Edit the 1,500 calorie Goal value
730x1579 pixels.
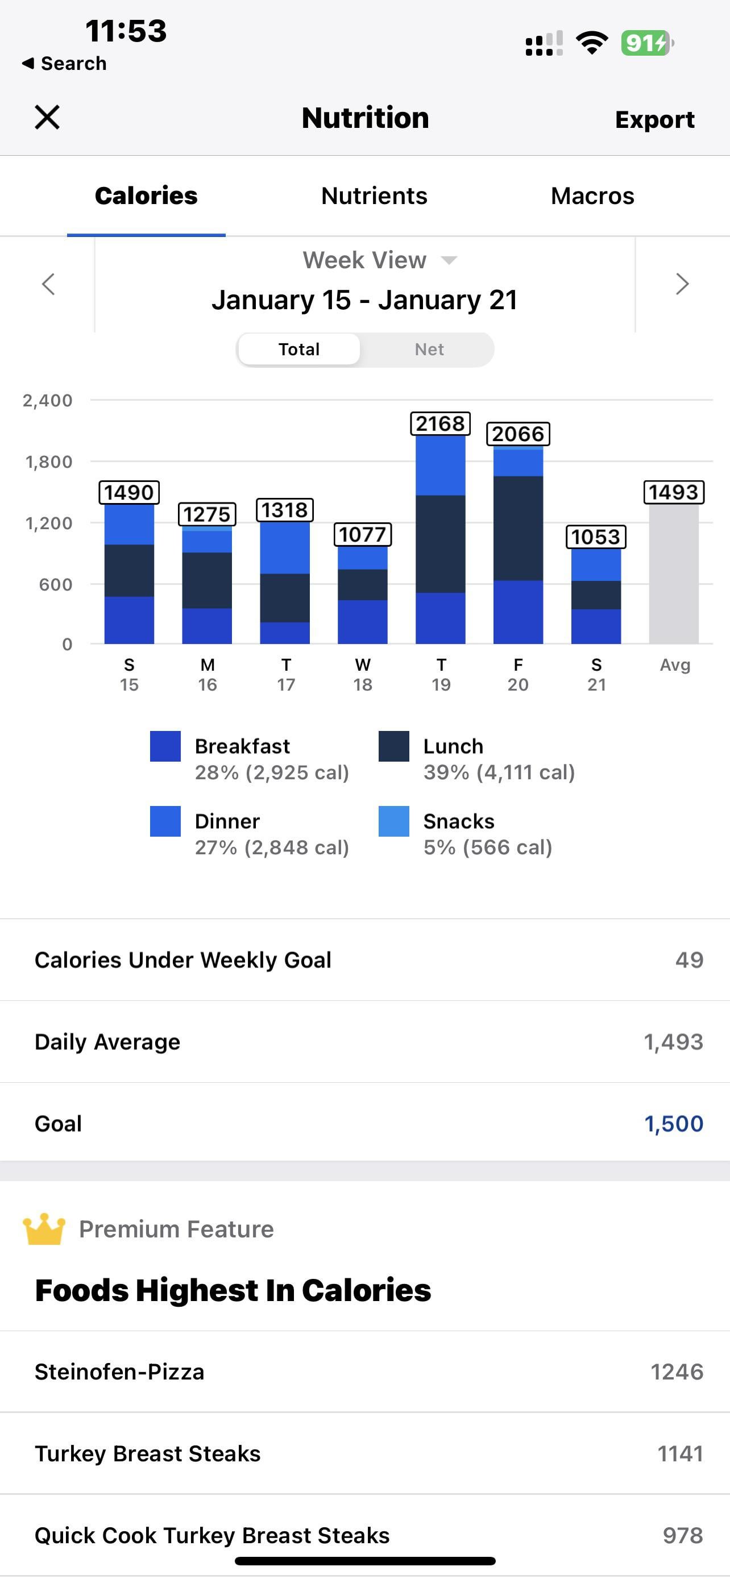[x=673, y=1124]
